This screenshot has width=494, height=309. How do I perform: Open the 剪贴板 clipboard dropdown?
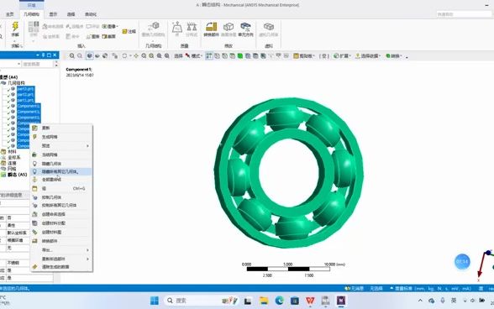[x=304, y=55]
